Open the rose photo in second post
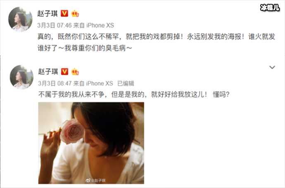Viewport: 285px width, 188px height. [x=91, y=143]
